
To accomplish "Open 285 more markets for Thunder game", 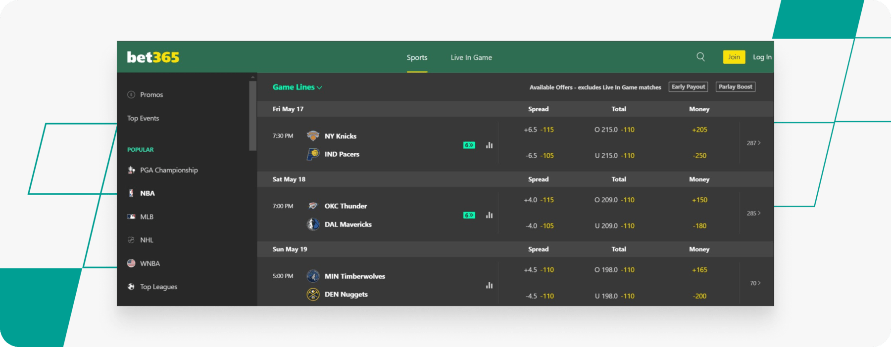I will 754,213.
